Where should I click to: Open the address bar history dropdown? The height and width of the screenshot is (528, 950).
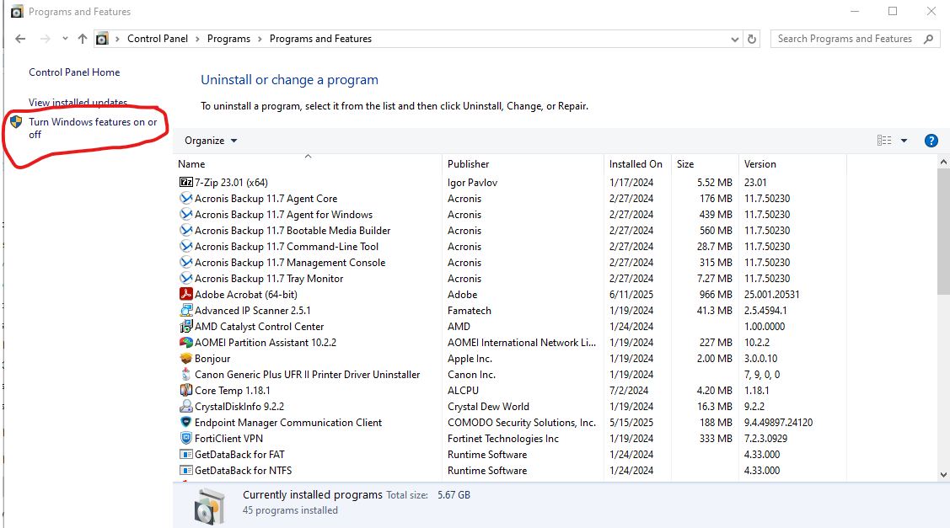735,39
